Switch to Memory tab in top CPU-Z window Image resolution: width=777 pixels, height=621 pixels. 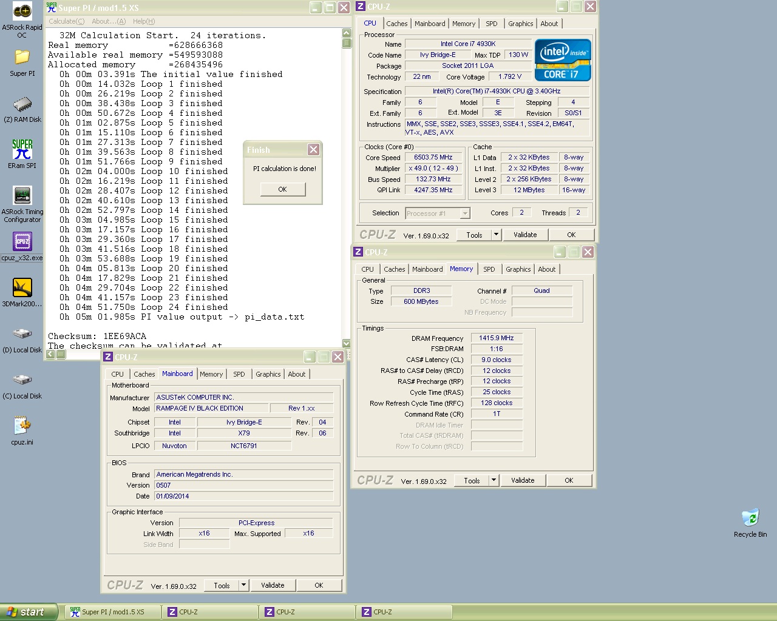pos(464,24)
